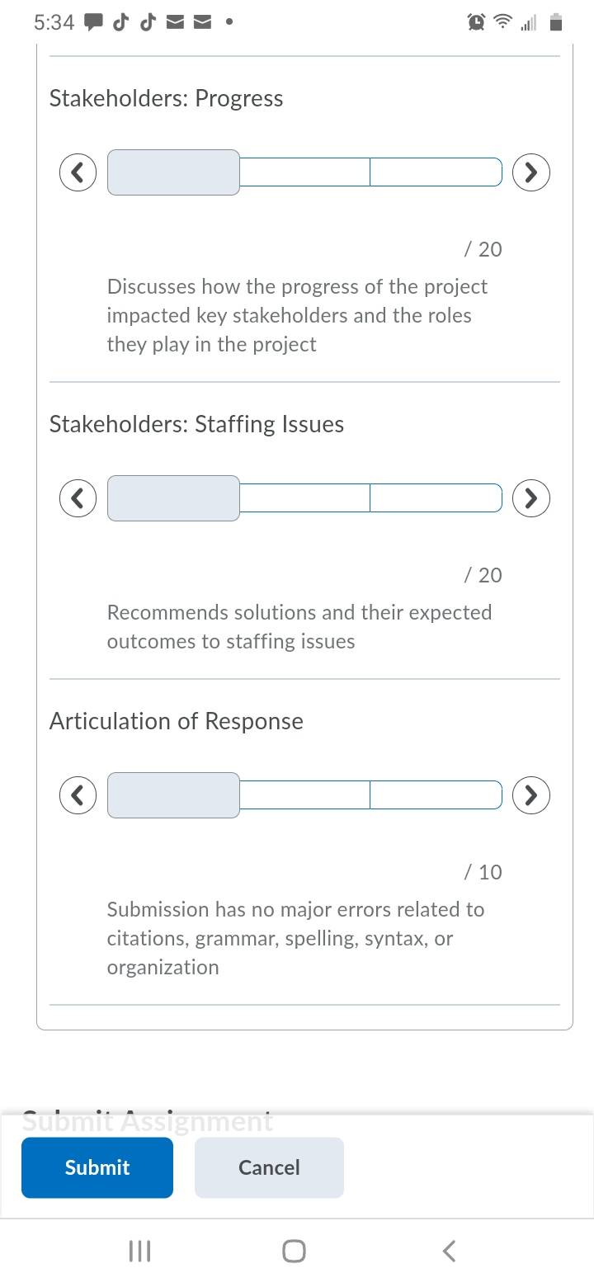This screenshot has height=1287, width=594.
Task: Open the Android recent apps icon
Action: pyautogui.click(x=140, y=1251)
